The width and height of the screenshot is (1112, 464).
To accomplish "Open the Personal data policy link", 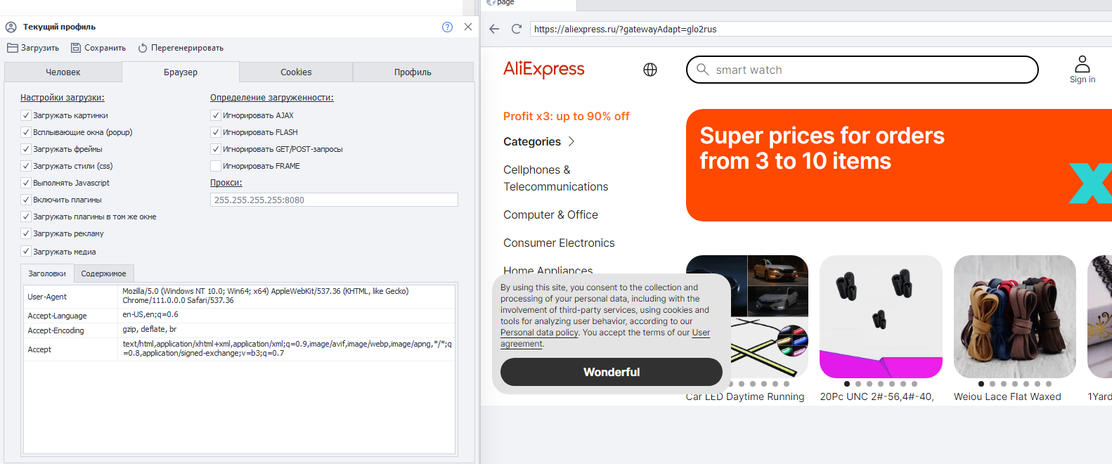I will tap(539, 333).
